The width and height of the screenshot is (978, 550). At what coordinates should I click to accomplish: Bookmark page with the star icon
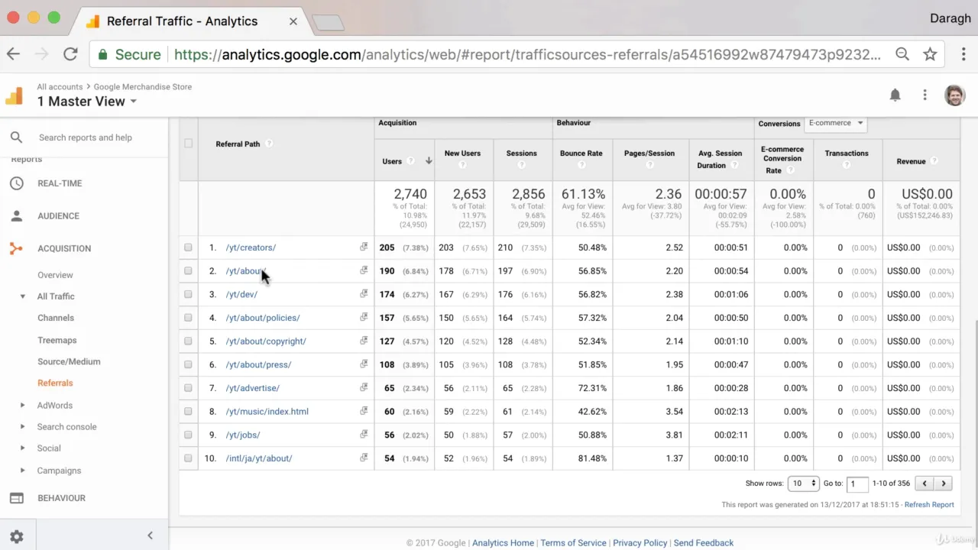pos(930,54)
